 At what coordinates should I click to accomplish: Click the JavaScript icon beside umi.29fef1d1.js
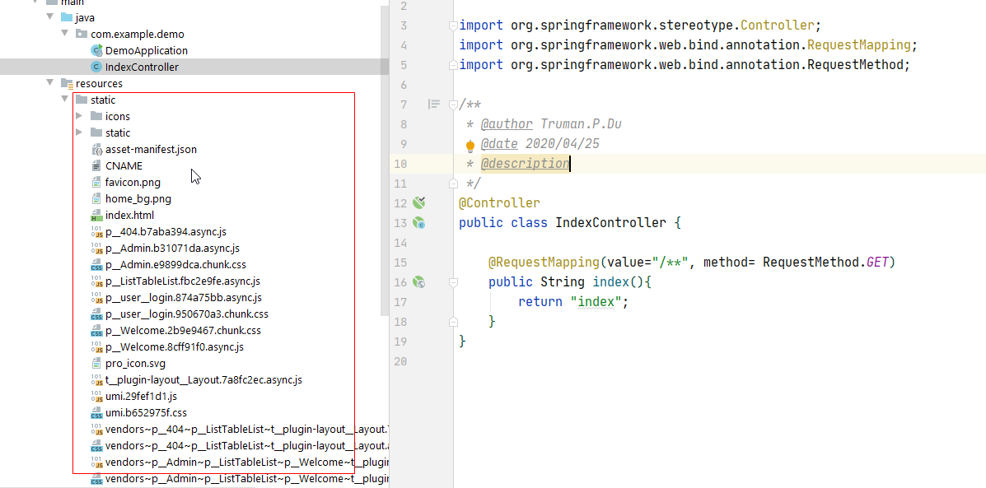97,396
